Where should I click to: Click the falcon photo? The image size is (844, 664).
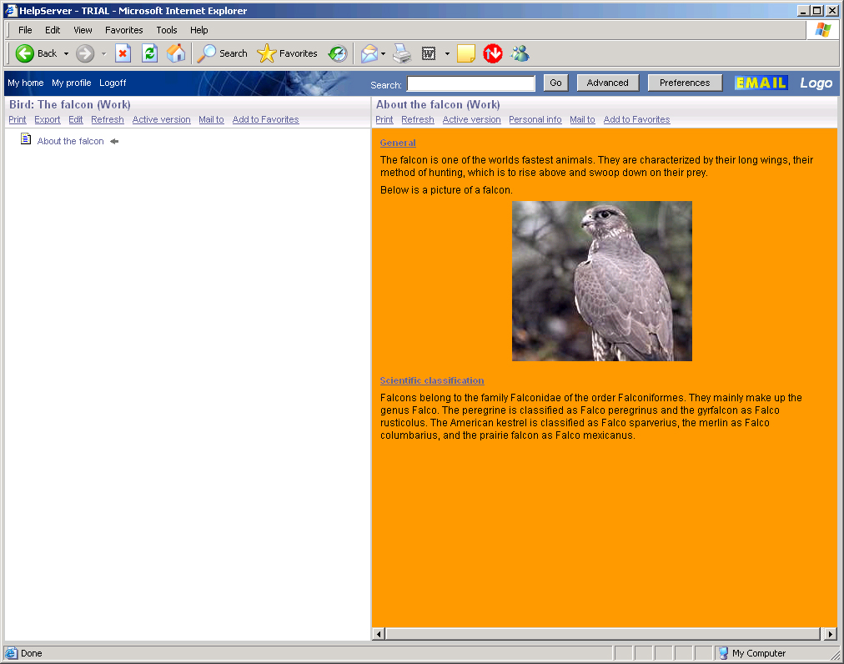[x=602, y=281]
